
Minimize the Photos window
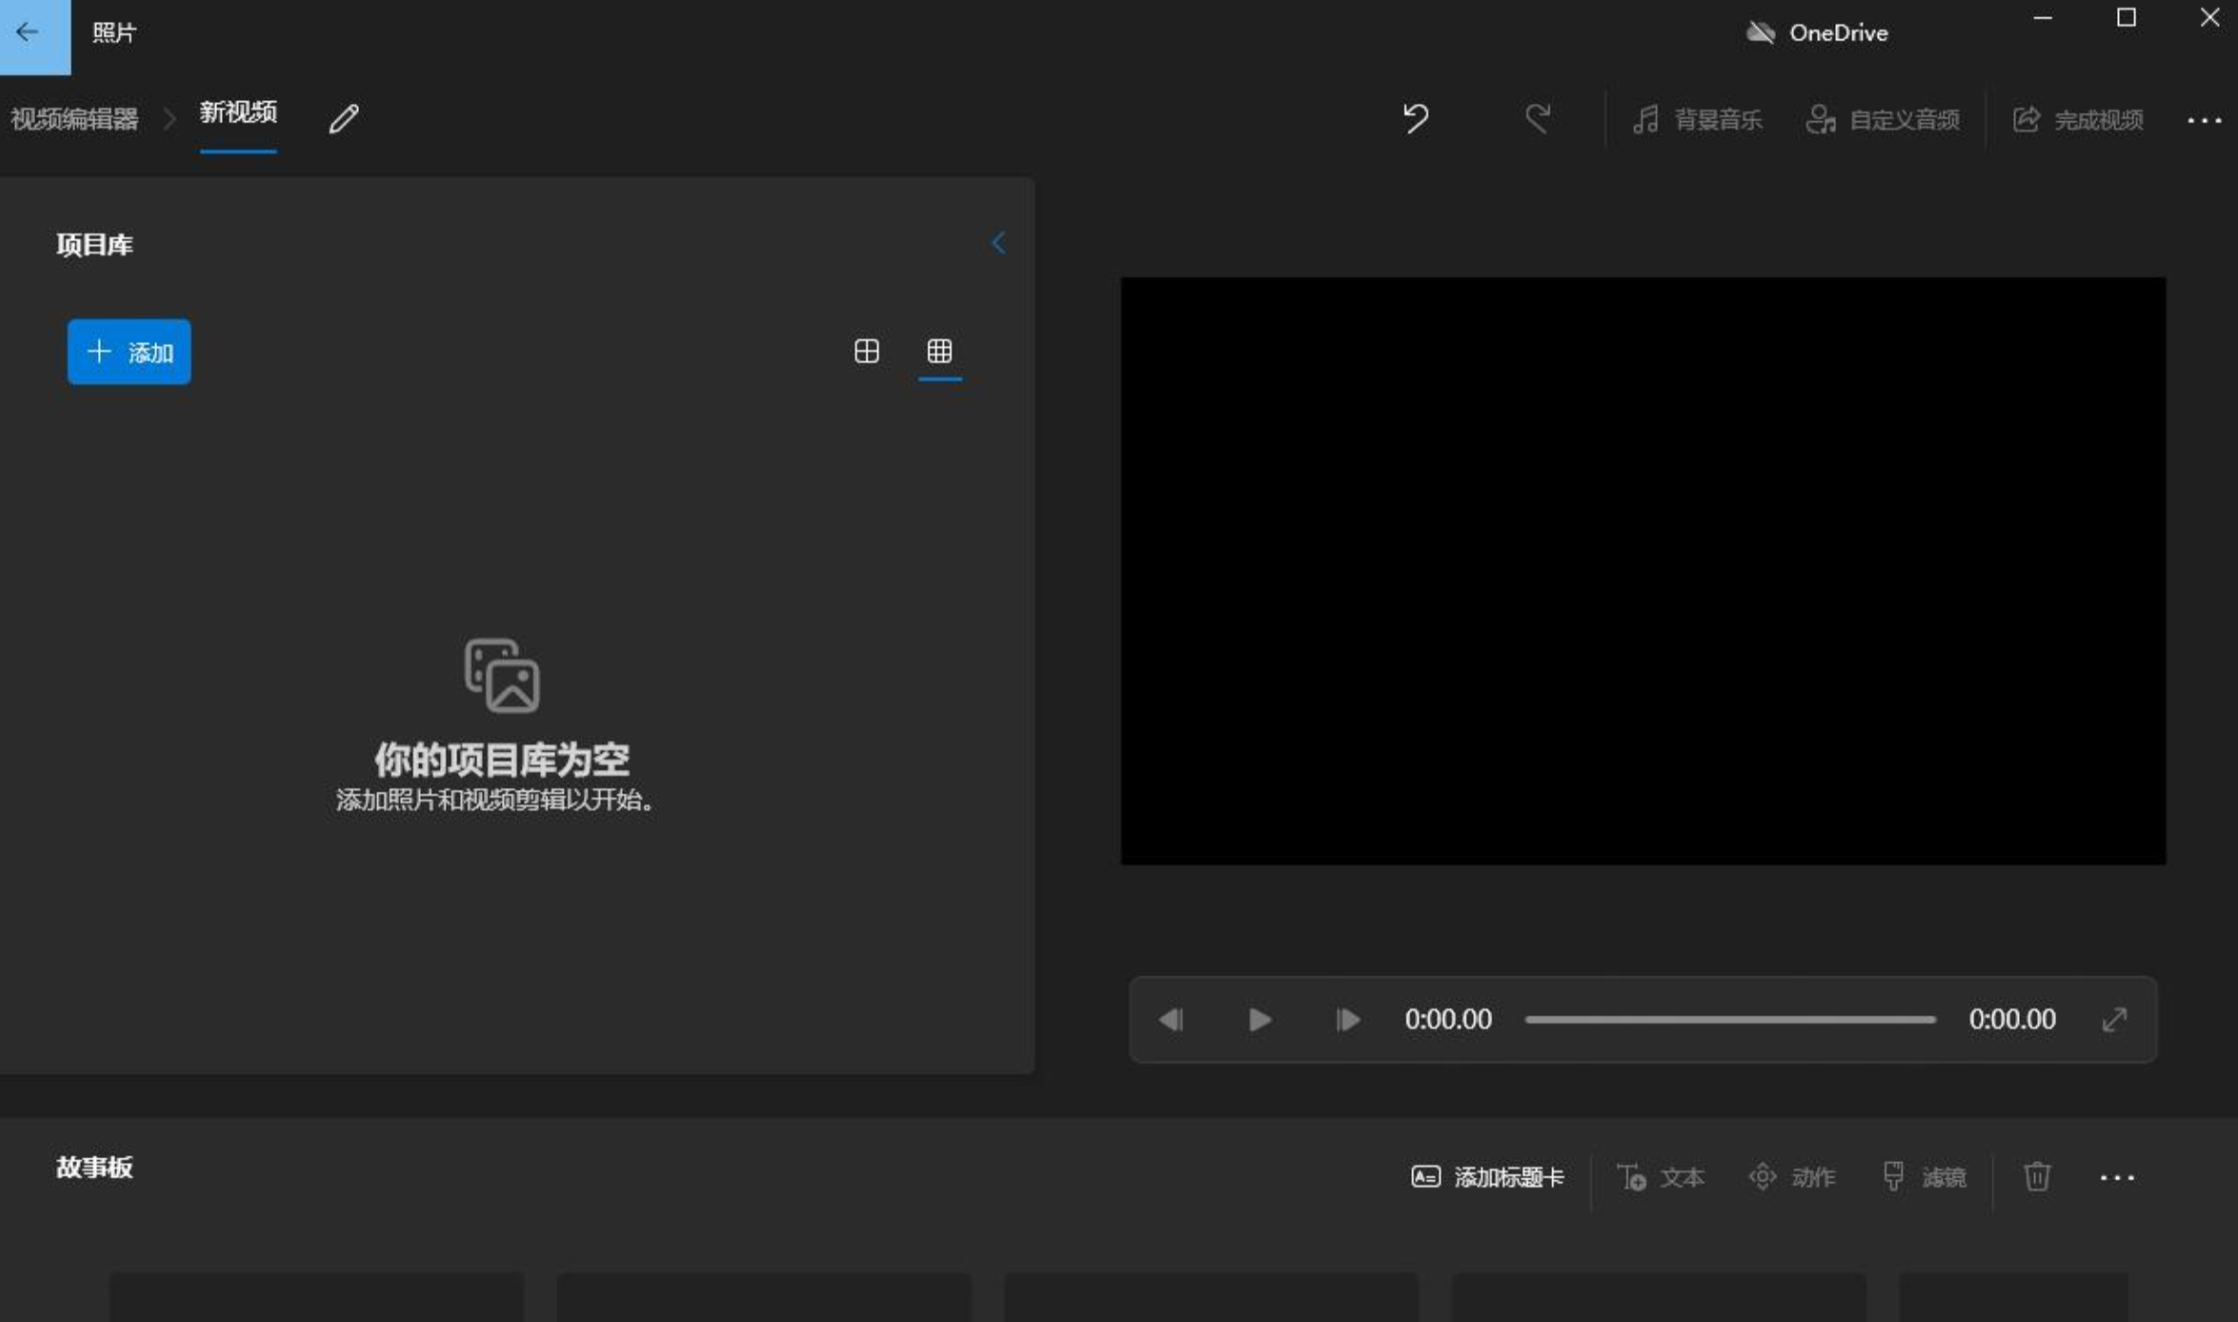pyautogui.click(x=2043, y=18)
